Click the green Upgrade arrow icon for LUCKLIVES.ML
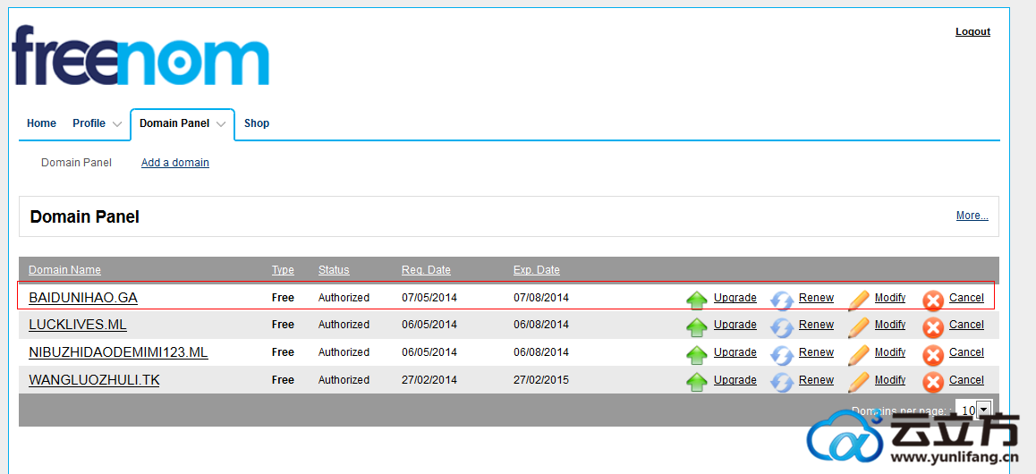Screen dimensions: 1036x474 696,327
